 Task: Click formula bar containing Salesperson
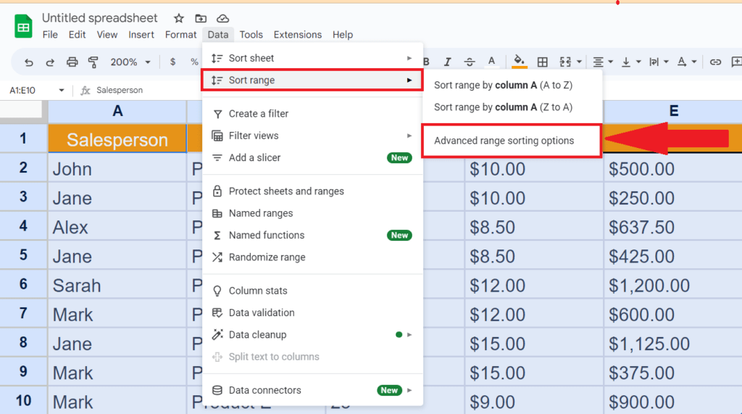[120, 90]
